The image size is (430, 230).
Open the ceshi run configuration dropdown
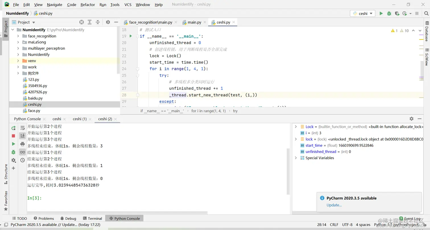click(363, 13)
